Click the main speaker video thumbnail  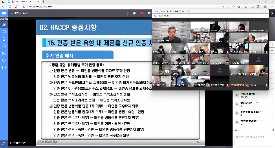(x=171, y=32)
